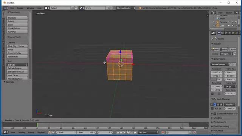Click the World icon in outliner
The width and height of the screenshot is (242, 136).
coord(218,19)
